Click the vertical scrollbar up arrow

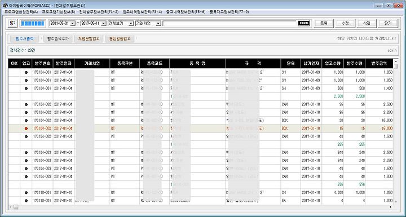[x=396, y=61]
